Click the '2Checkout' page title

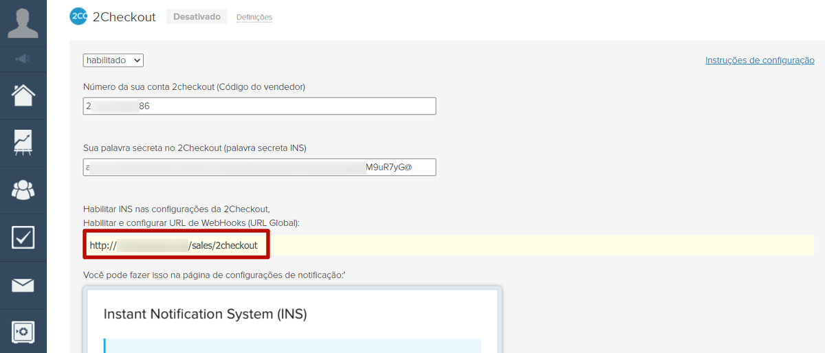[124, 17]
